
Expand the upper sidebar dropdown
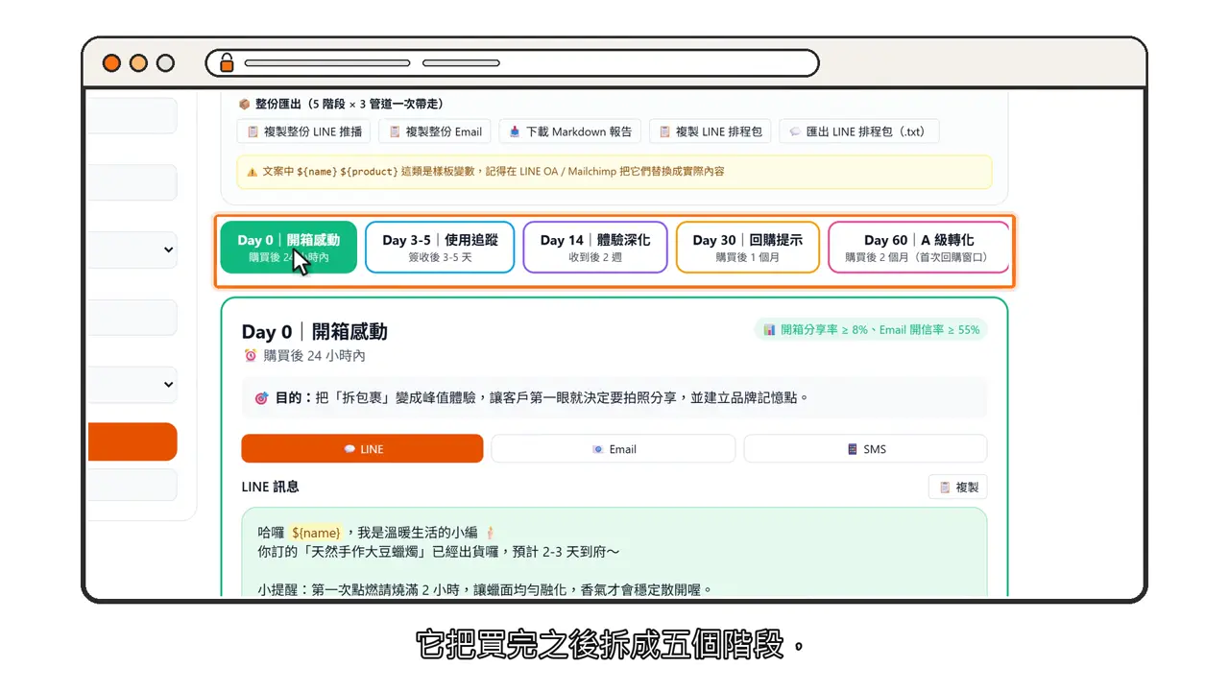[x=133, y=250]
